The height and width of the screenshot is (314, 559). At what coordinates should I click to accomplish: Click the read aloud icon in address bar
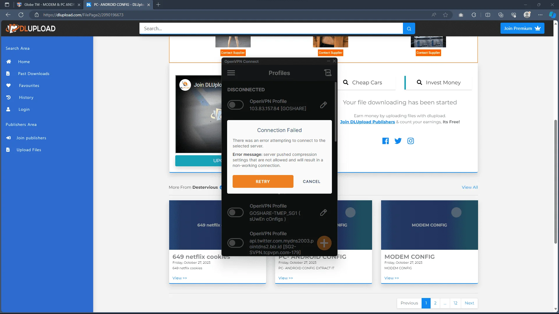pos(434,15)
